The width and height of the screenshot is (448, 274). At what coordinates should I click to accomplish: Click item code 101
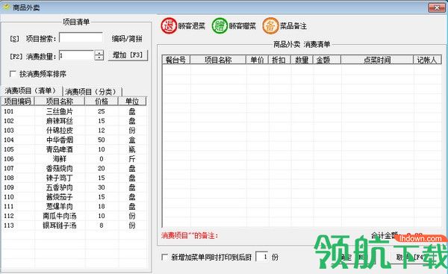click(x=8, y=111)
